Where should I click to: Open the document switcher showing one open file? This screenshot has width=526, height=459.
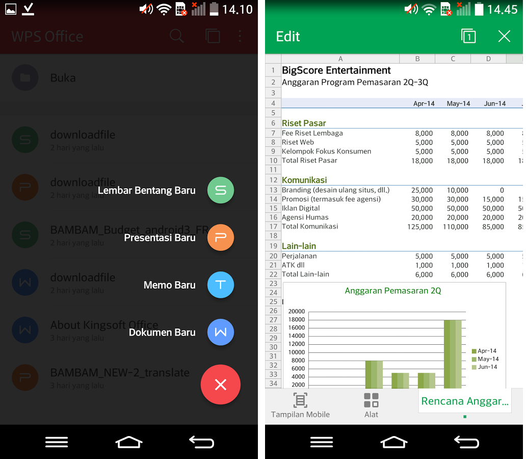tap(468, 36)
